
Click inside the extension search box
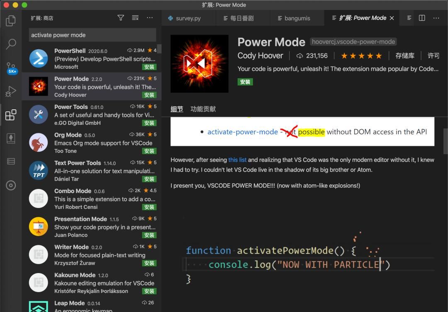click(x=92, y=35)
